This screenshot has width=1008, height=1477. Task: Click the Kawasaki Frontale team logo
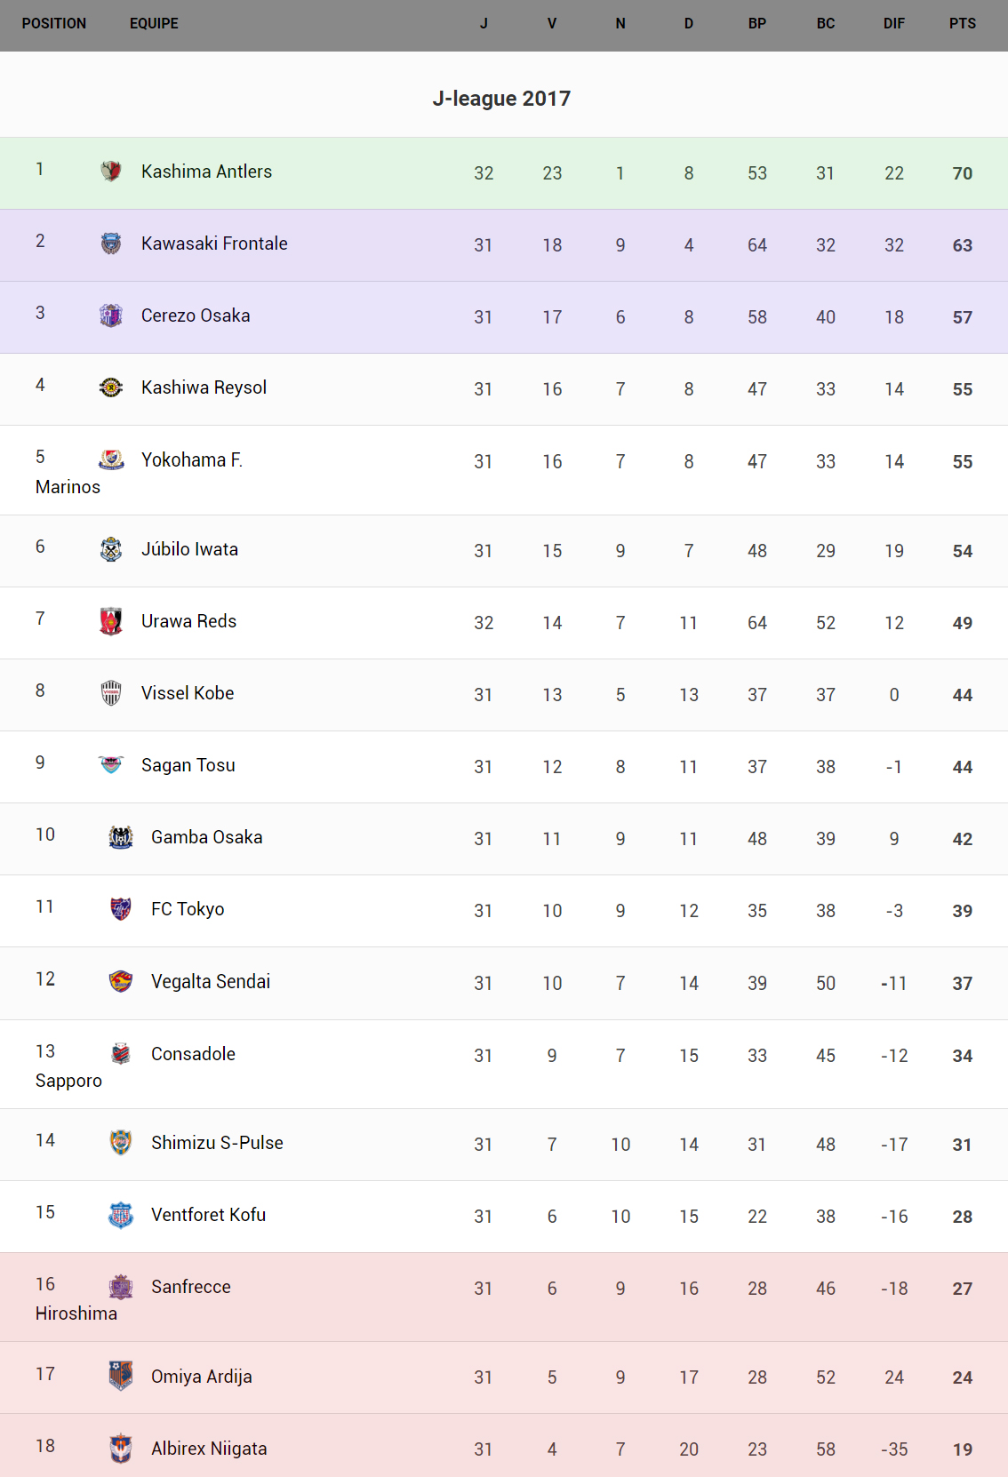111,243
